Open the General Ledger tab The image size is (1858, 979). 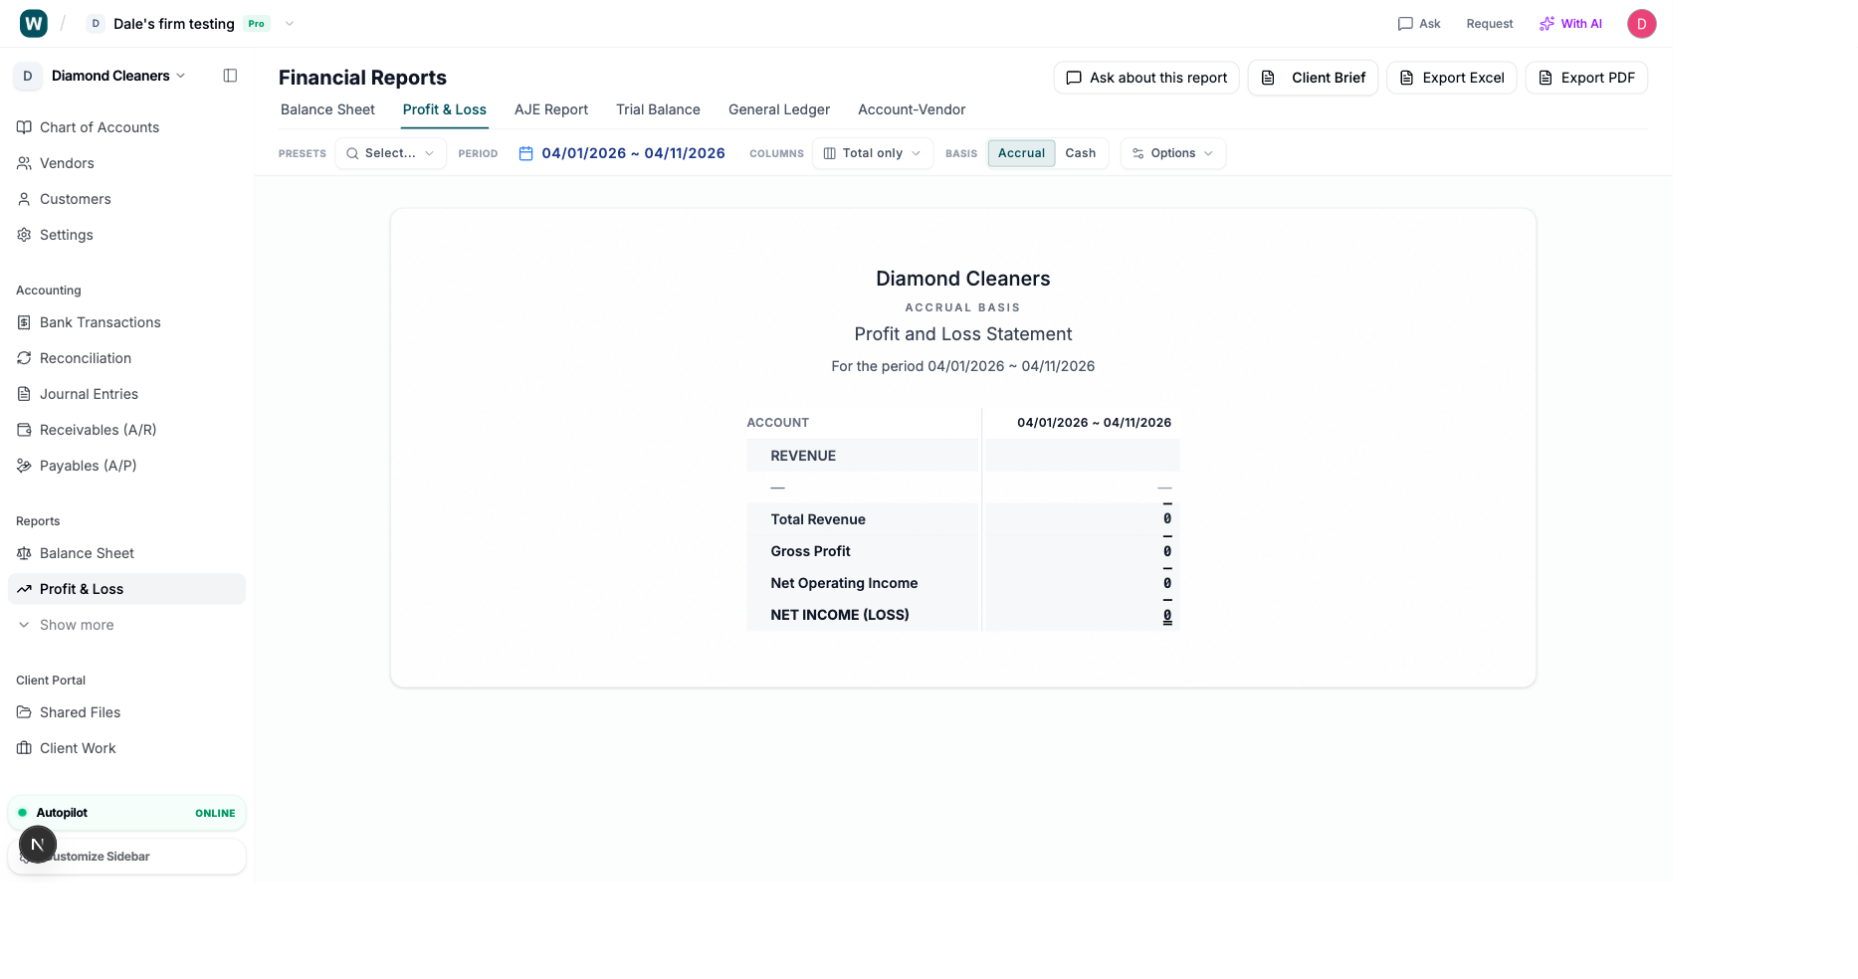pyautogui.click(x=778, y=109)
